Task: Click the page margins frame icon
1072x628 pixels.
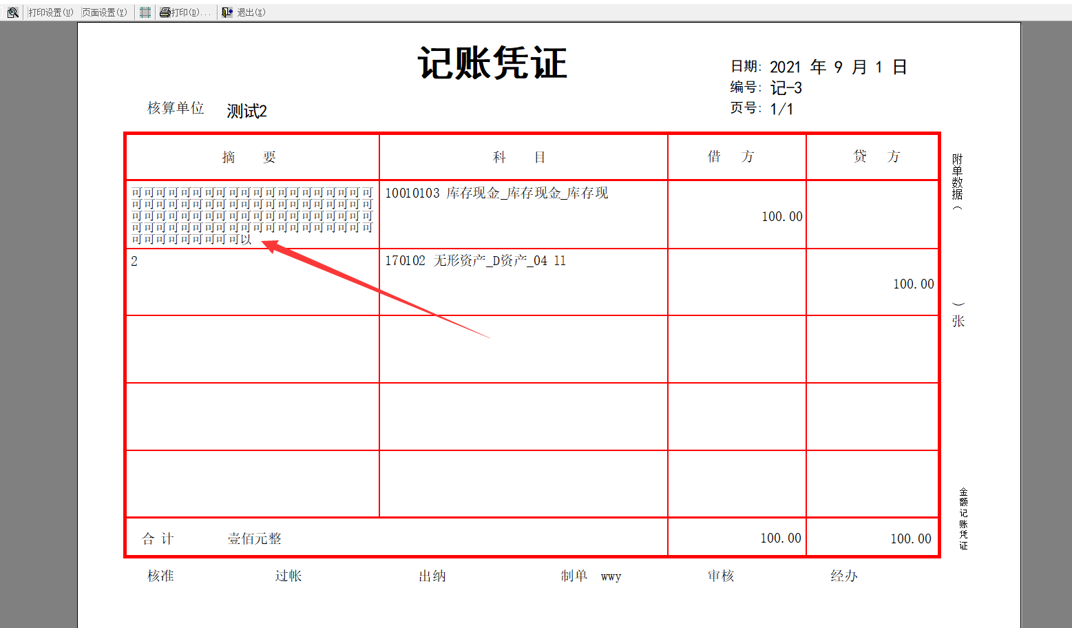Action: (x=145, y=12)
